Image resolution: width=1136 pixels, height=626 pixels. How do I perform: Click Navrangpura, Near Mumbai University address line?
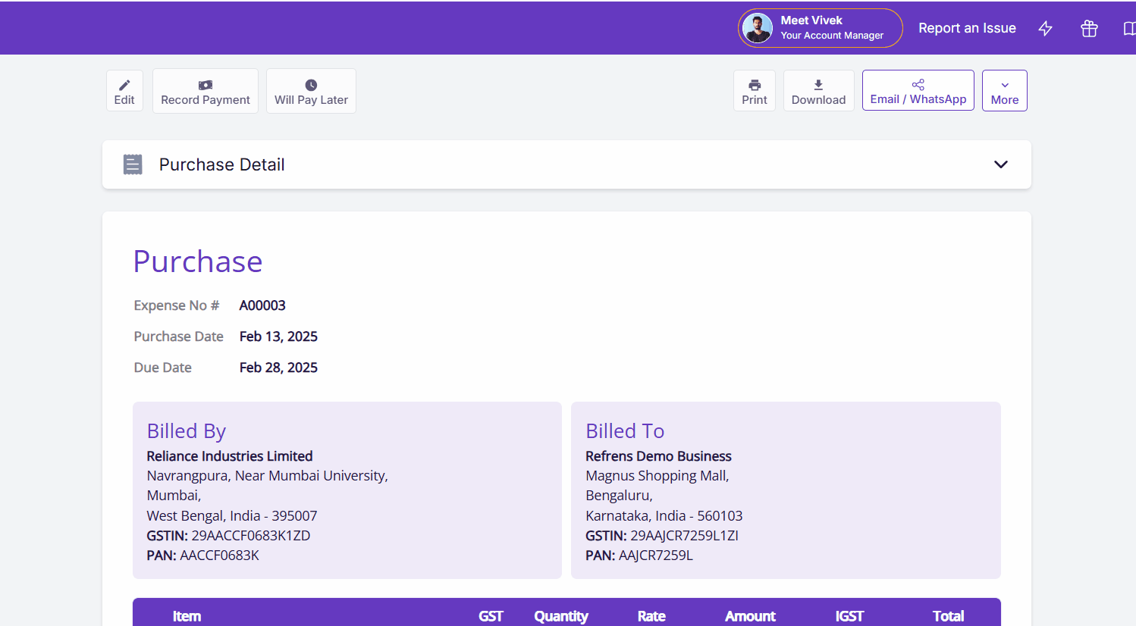click(x=267, y=476)
